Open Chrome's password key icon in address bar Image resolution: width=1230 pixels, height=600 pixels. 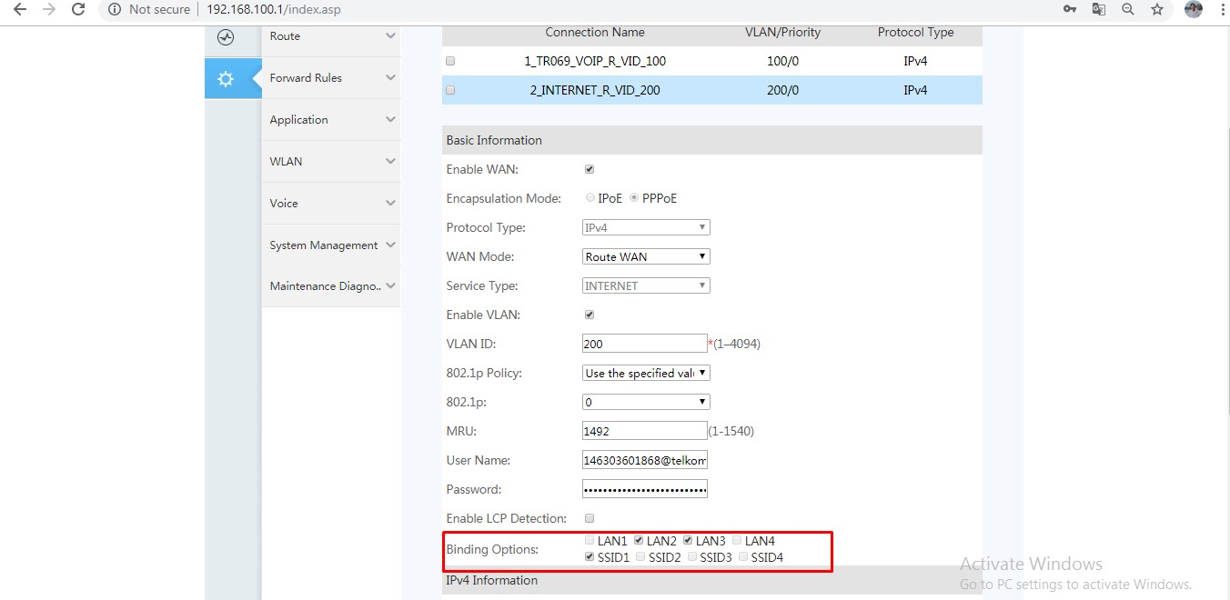click(x=1070, y=9)
